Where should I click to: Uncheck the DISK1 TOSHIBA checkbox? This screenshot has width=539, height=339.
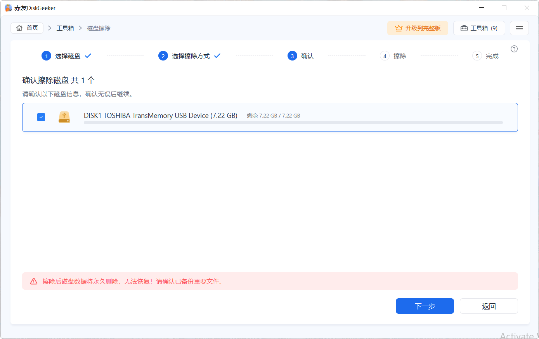tap(41, 117)
